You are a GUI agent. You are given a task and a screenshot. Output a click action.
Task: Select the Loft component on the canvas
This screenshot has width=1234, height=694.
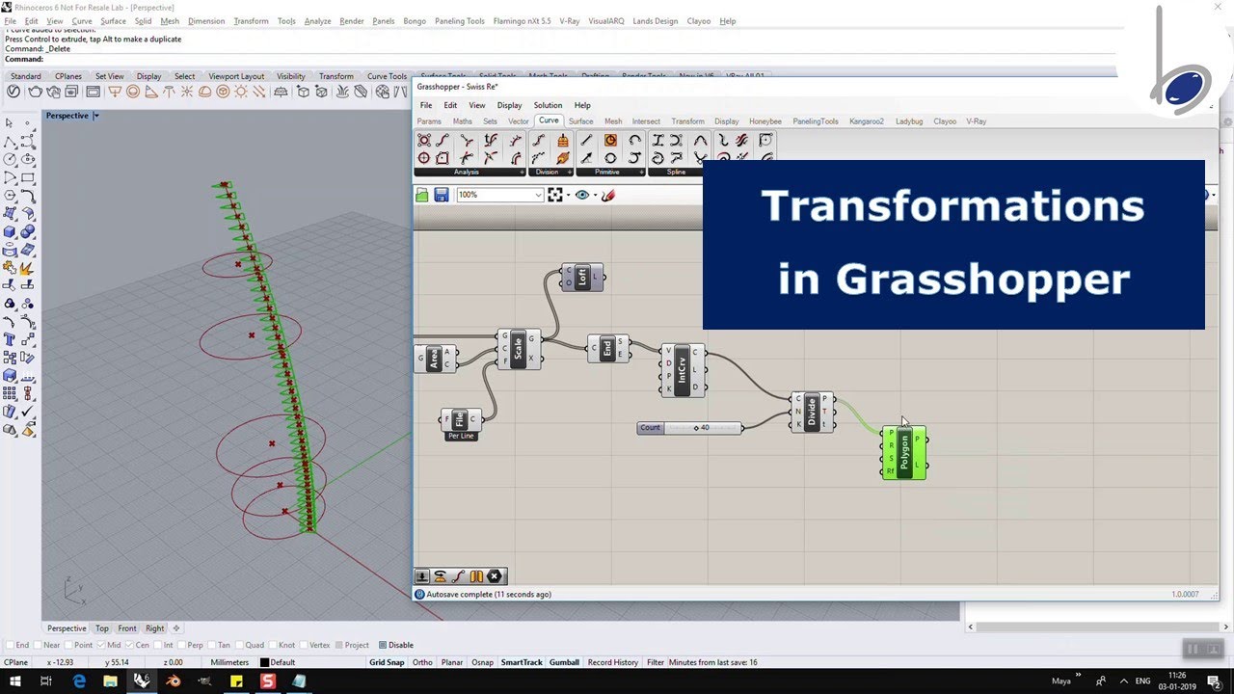(x=582, y=278)
